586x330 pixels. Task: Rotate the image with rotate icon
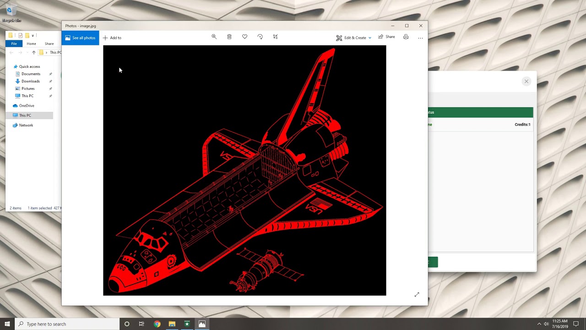point(260,37)
